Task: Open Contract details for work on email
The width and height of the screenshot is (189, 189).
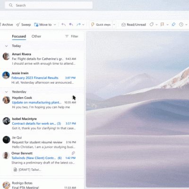Action: 42,123
